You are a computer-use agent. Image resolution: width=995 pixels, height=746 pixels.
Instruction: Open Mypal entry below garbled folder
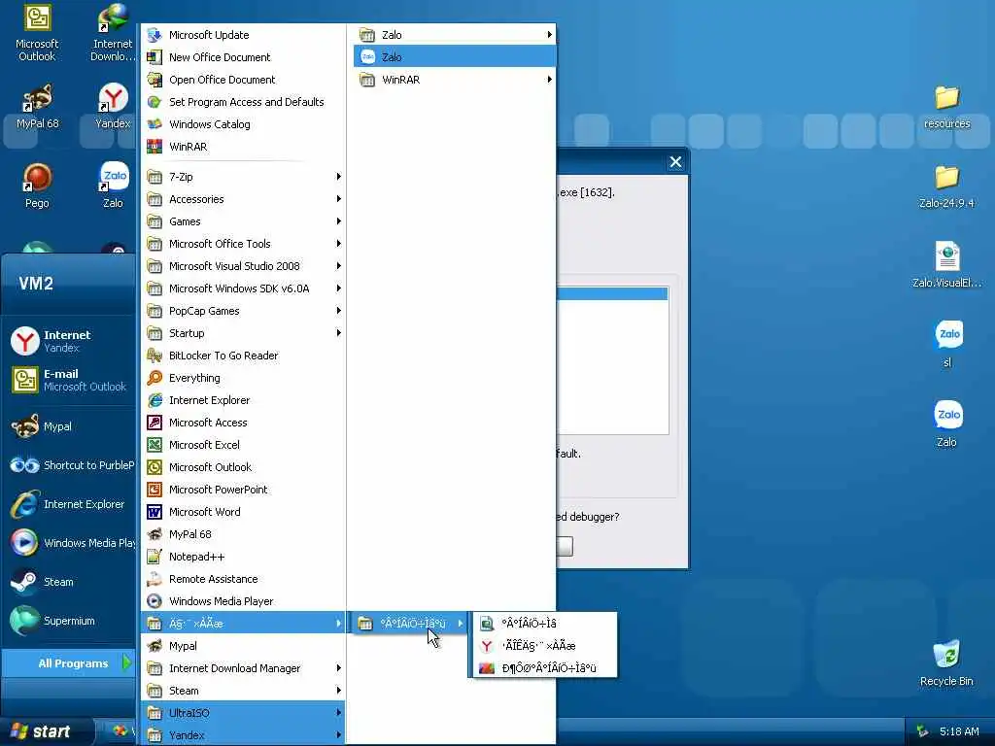point(242,646)
